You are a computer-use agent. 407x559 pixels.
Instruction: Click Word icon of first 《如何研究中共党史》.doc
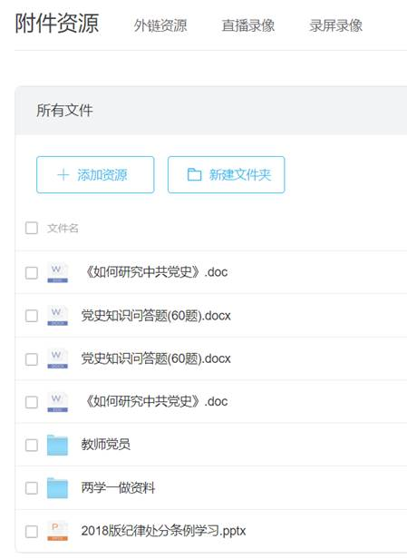[57, 273]
